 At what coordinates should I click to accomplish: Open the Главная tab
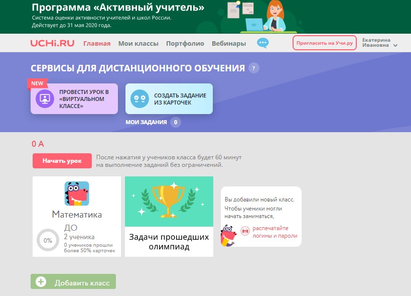(97, 44)
